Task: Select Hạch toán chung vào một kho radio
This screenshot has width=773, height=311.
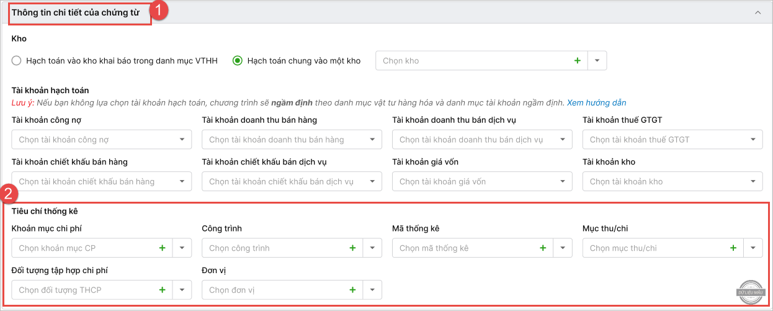Action: pos(237,61)
